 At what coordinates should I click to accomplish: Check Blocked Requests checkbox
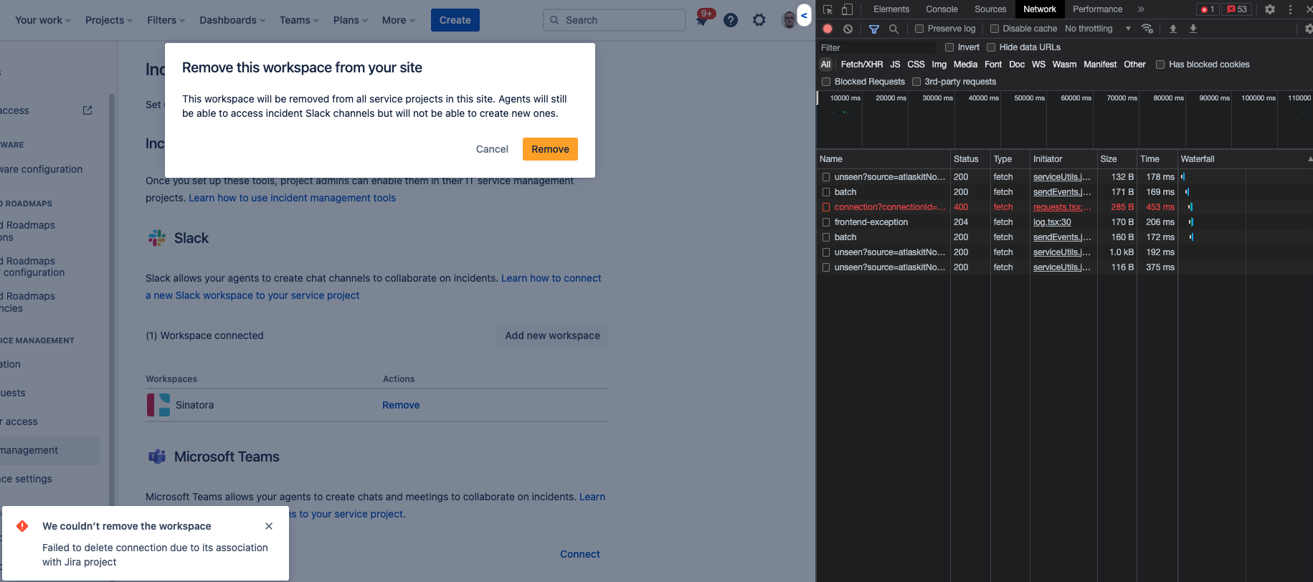pos(826,82)
